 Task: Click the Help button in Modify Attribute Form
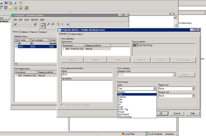pyautogui.click(x=193, y=113)
